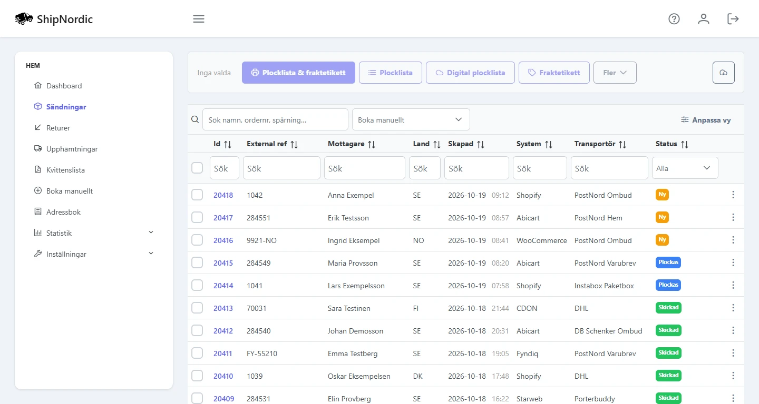Open the Alla status filter dropdown
The image size is (759, 404).
(685, 168)
